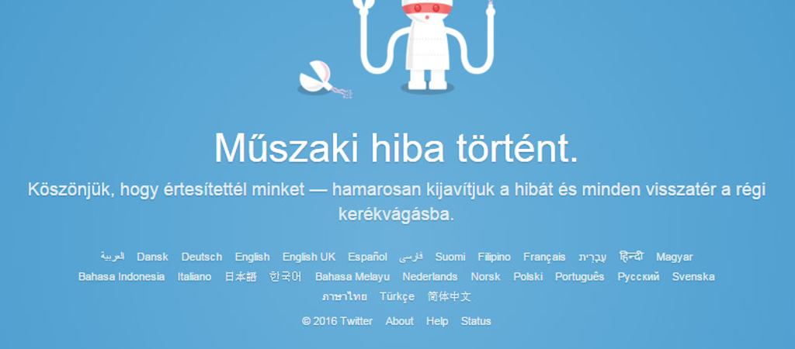Select Español language option

[x=367, y=257]
